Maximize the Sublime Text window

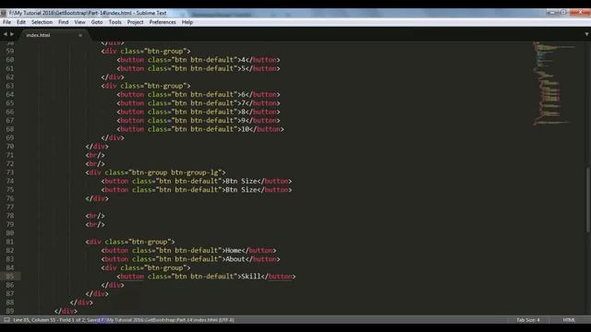click(x=563, y=12)
